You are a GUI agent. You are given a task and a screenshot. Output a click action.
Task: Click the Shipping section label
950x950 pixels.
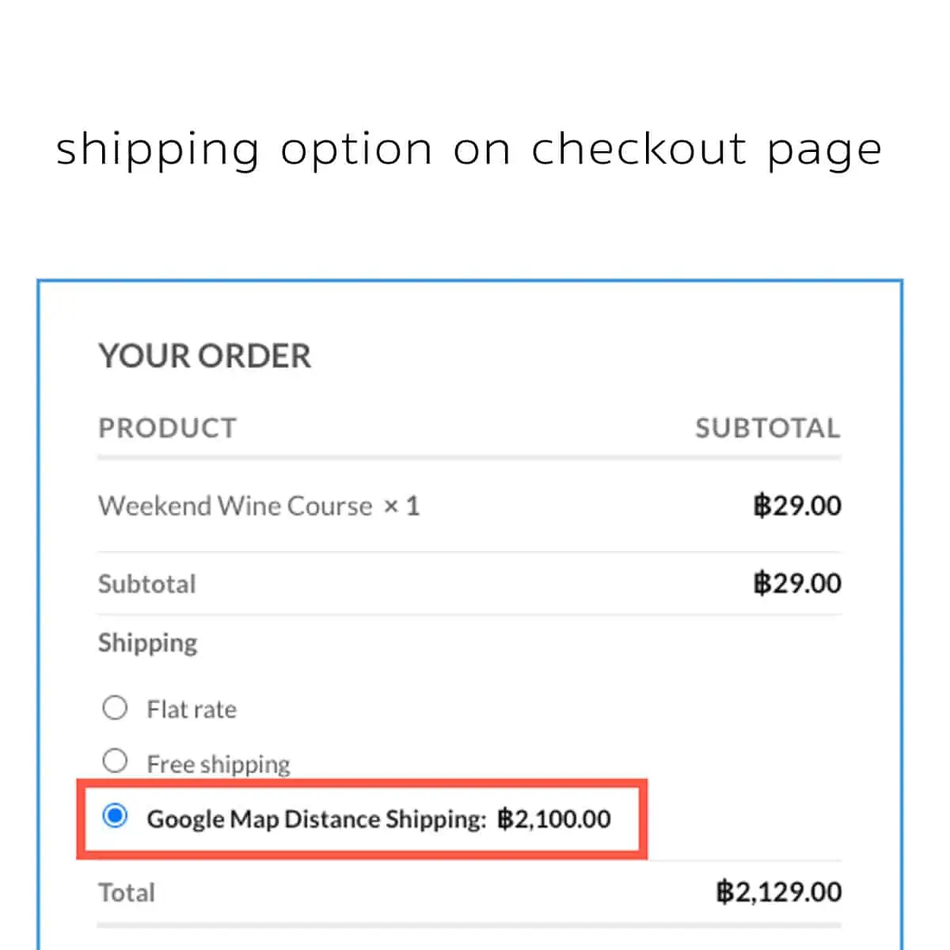pyautogui.click(x=148, y=643)
